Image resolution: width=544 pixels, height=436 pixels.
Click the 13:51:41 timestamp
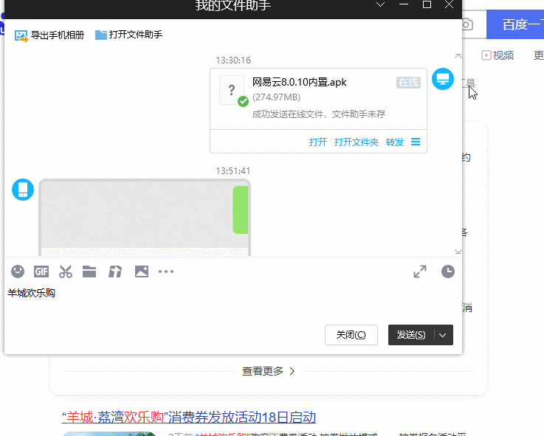tap(233, 171)
